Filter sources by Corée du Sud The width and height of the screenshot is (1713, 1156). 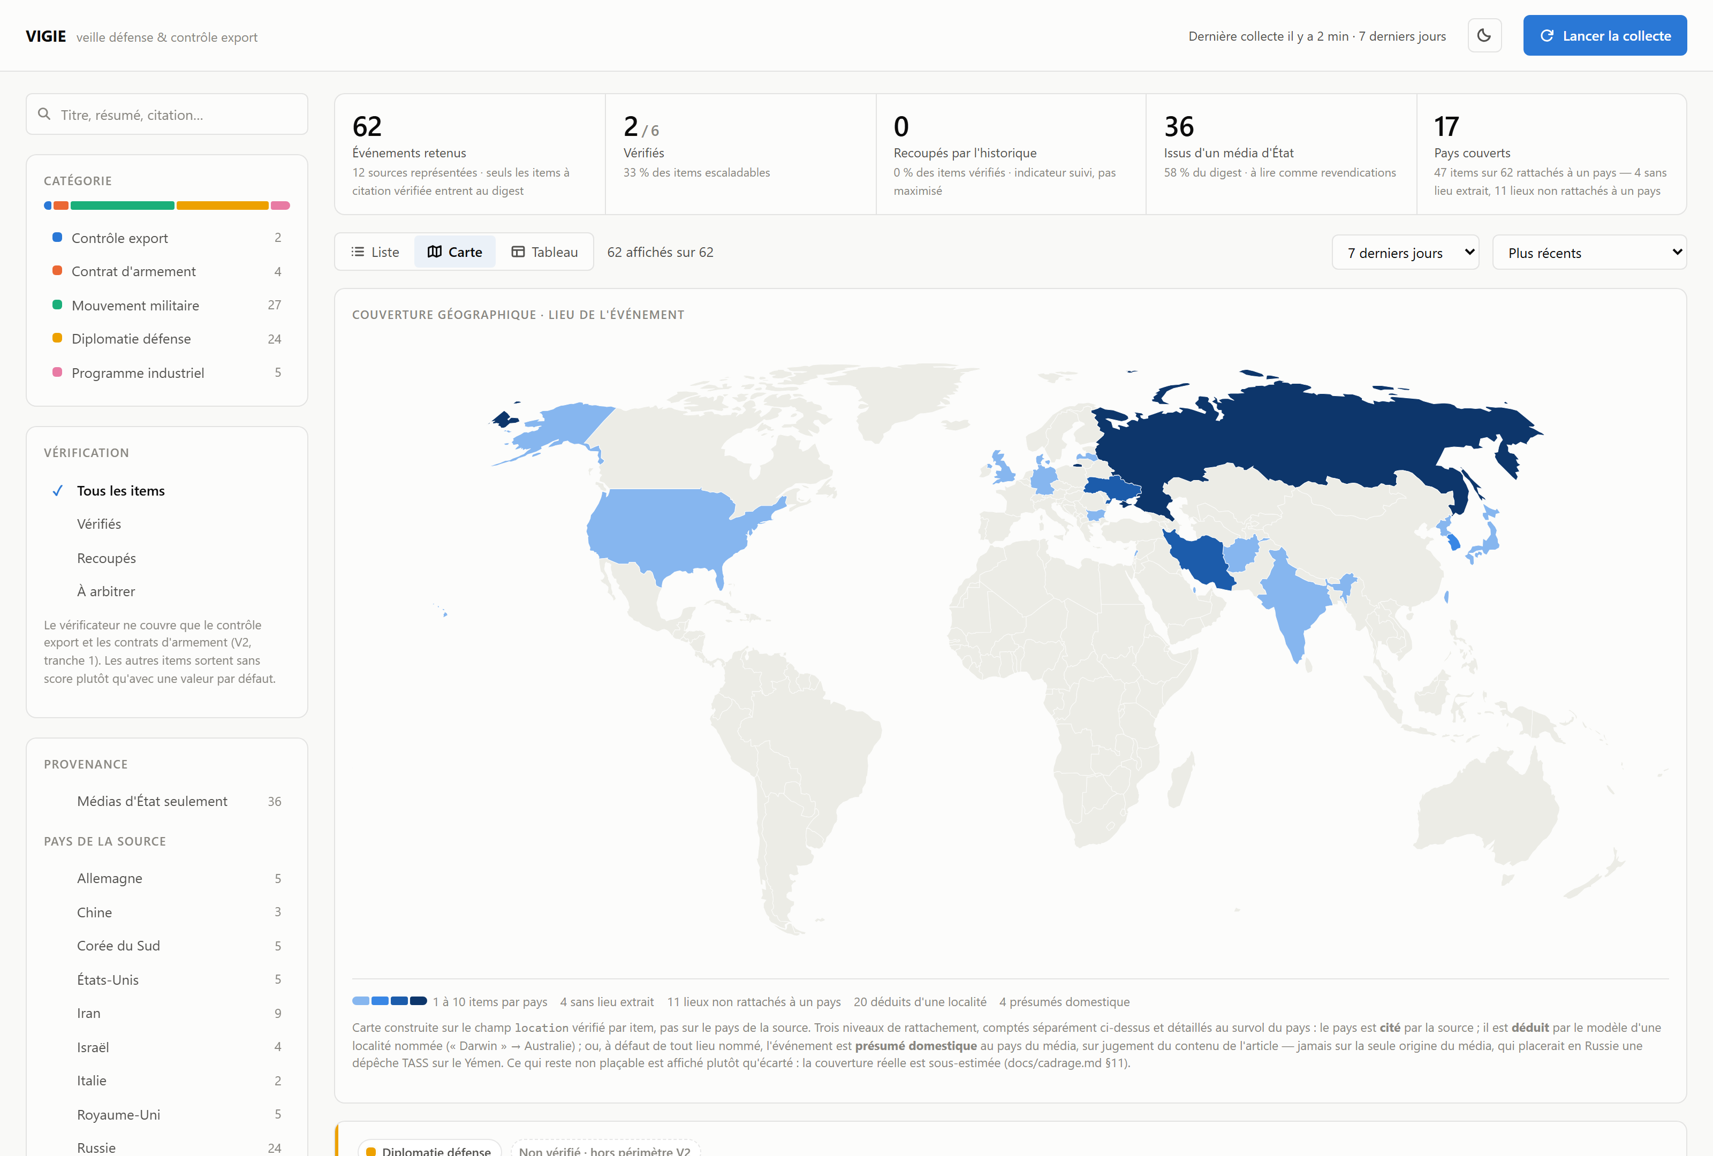[x=166, y=945]
